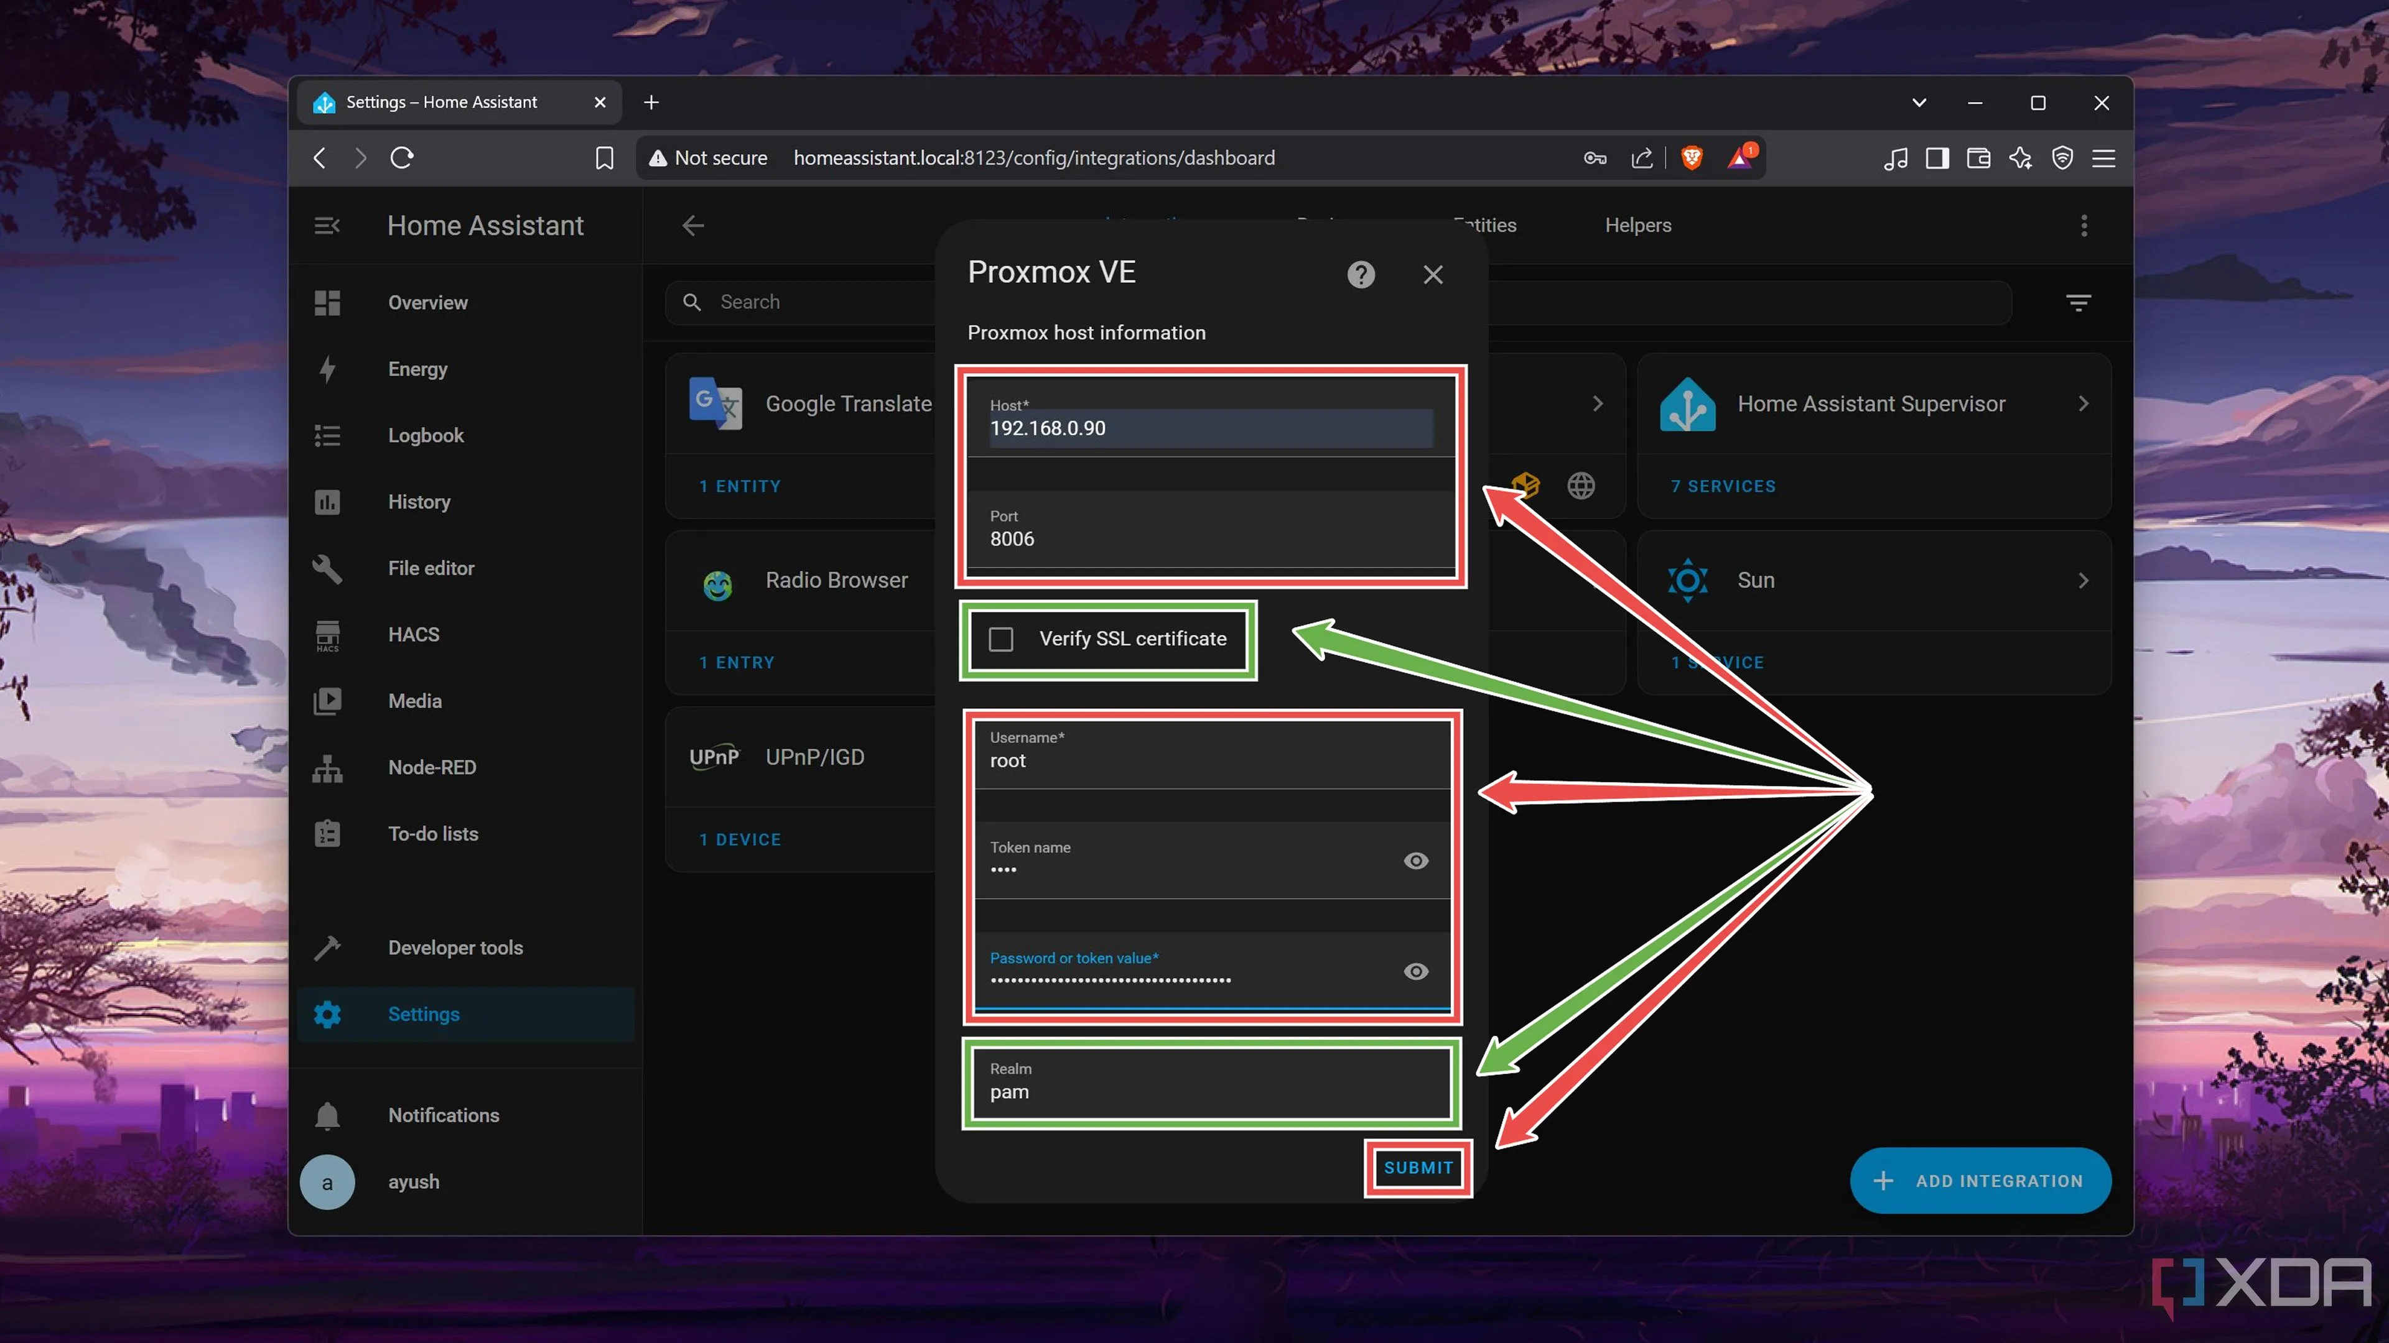
Task: Open the integrations filter icon
Action: (x=2077, y=302)
